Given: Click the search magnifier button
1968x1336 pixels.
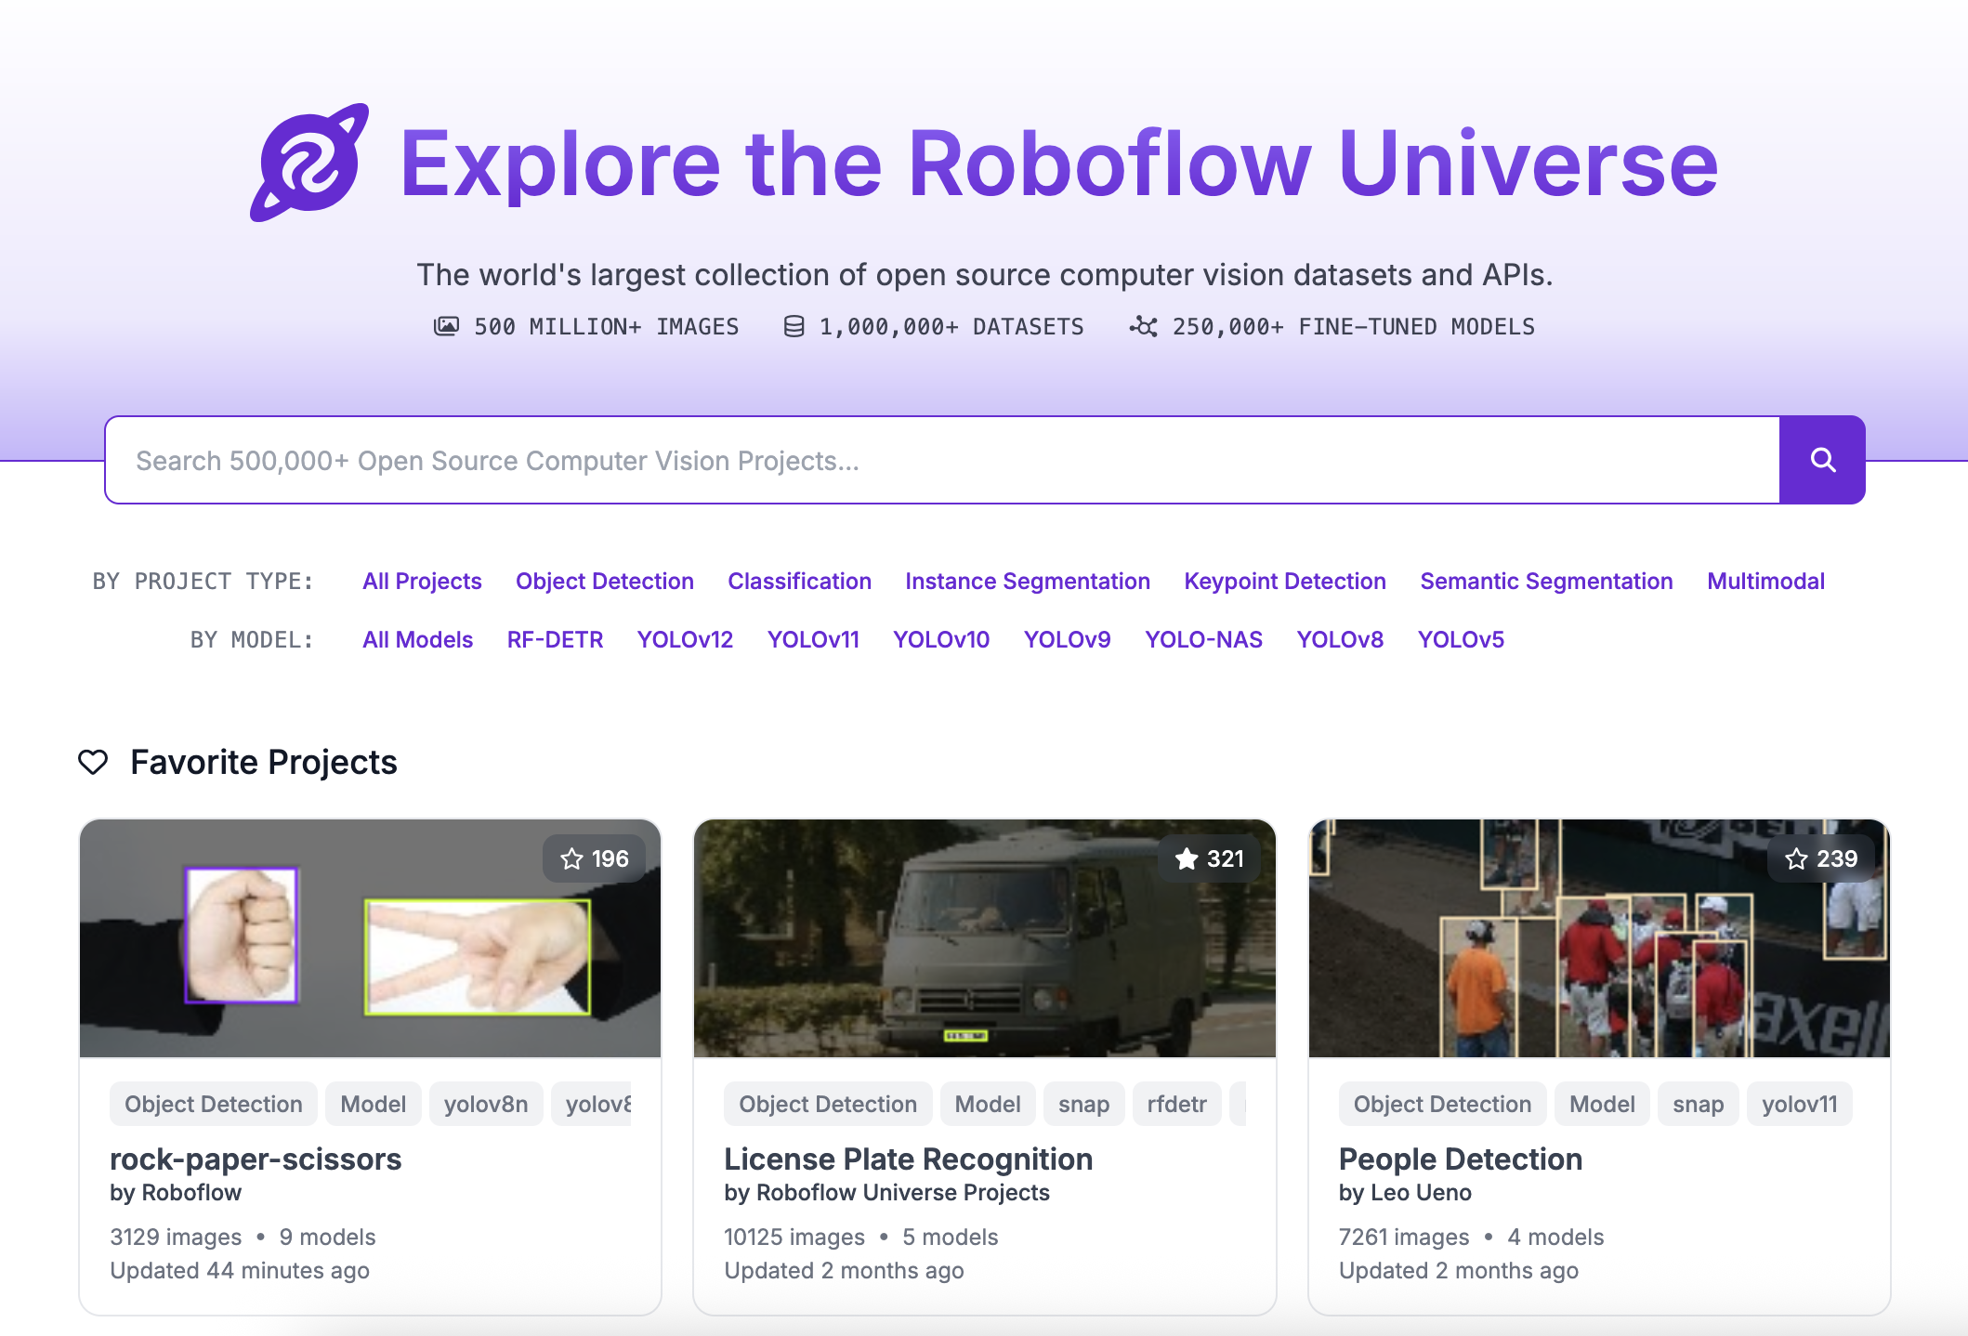Looking at the screenshot, I should click(1821, 459).
